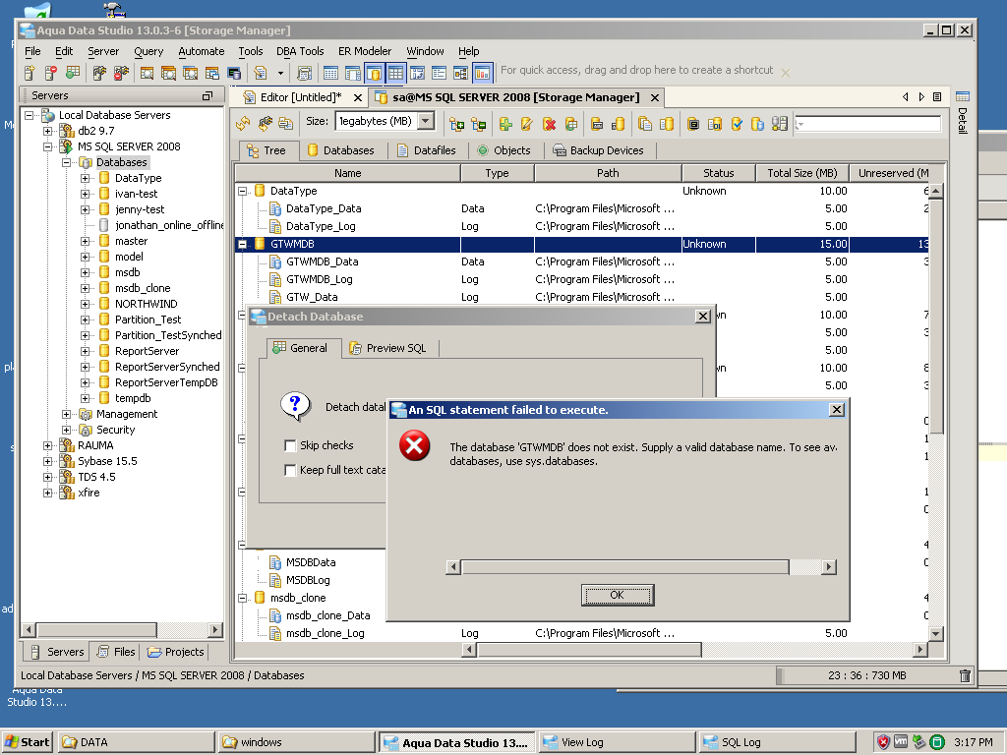Switch to SQL Log in the taskbar
The image size is (1007, 755).
[x=777, y=742]
